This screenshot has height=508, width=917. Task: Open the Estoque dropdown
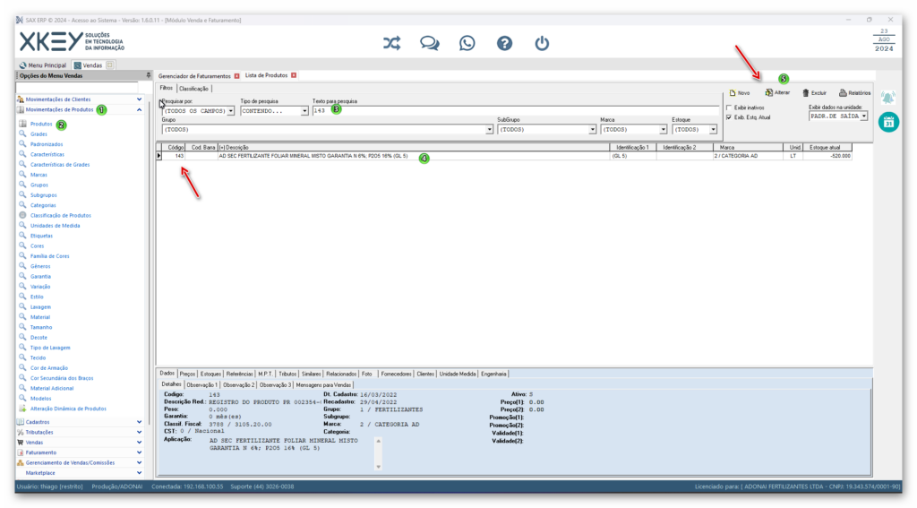713,130
